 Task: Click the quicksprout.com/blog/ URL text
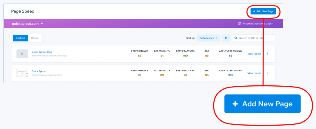[49, 56]
